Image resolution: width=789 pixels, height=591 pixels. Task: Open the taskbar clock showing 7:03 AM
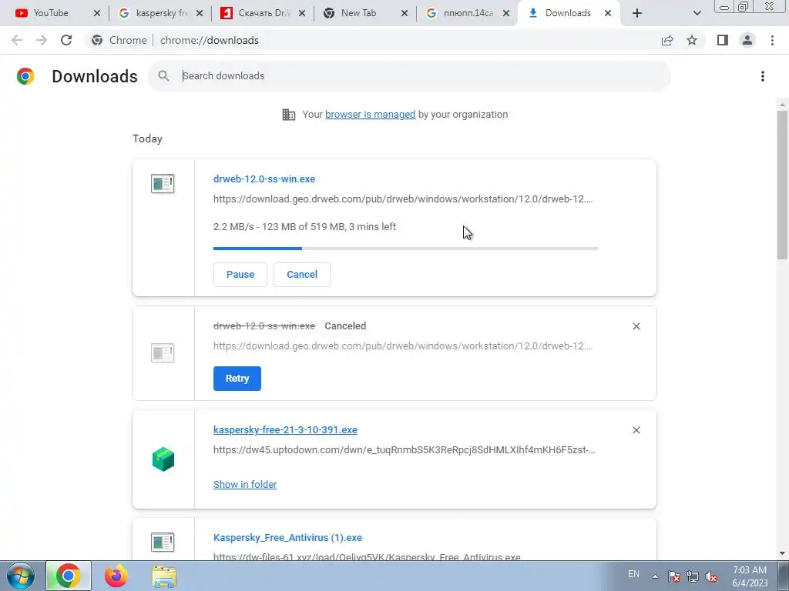click(x=750, y=576)
